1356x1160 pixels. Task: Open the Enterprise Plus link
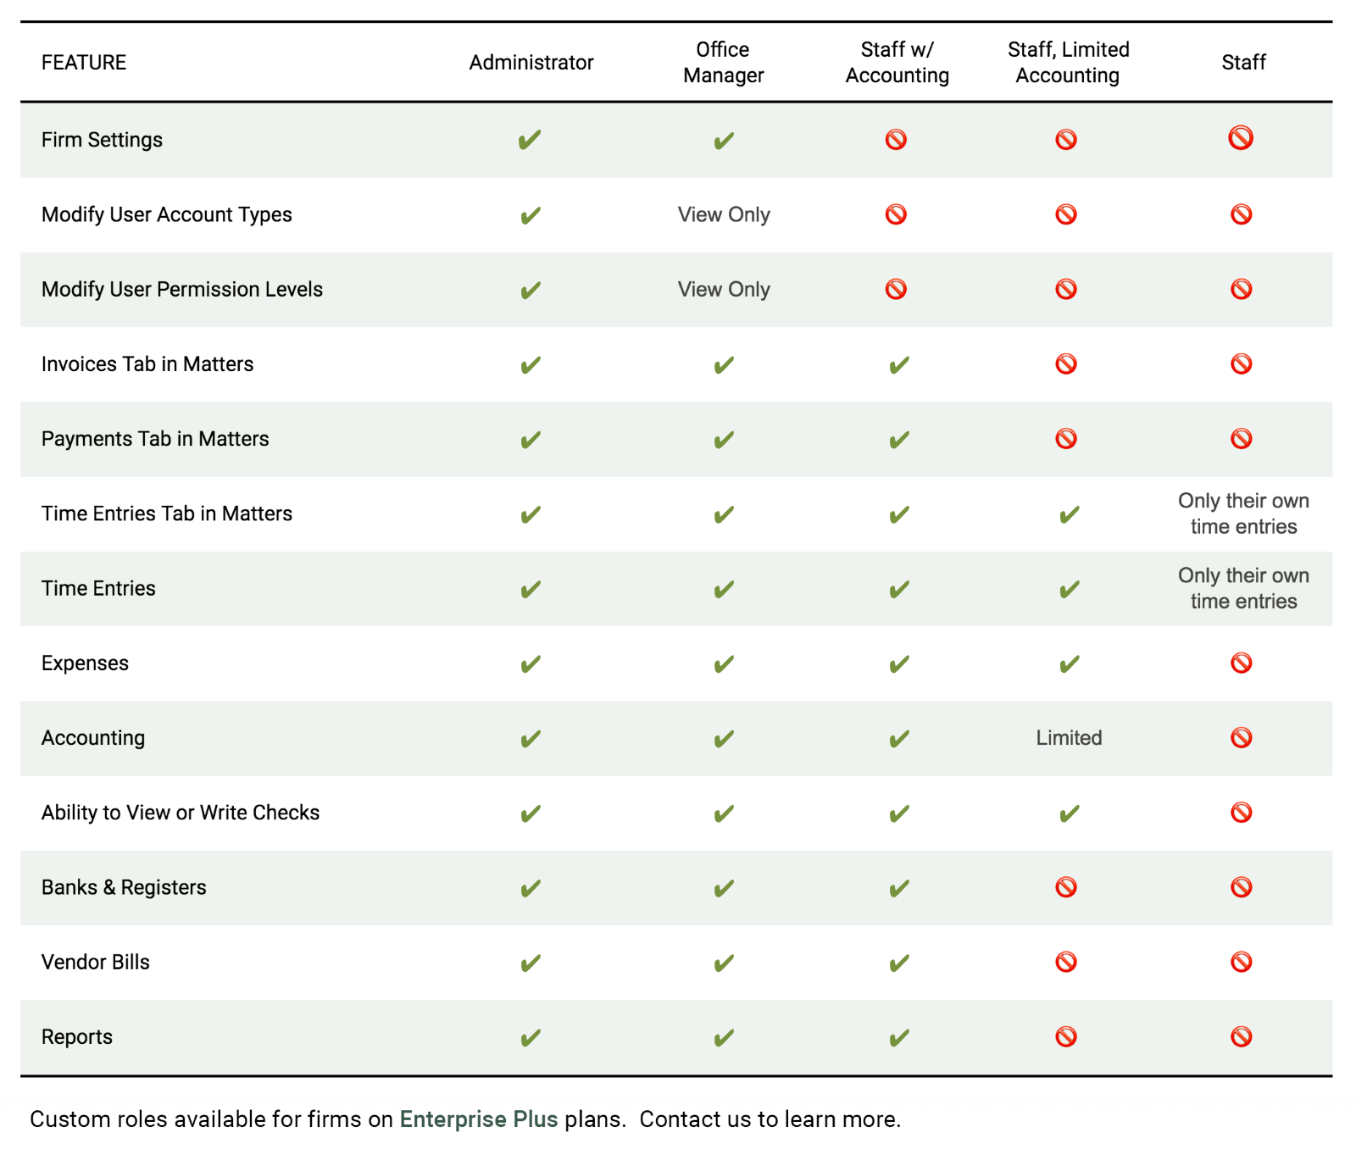click(x=479, y=1119)
